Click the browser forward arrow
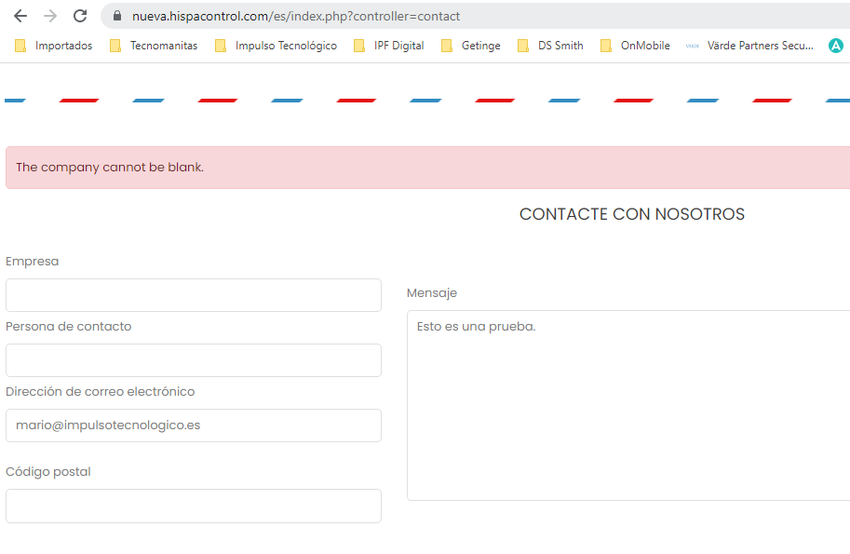Screen dimensions: 850x554 coord(50,16)
